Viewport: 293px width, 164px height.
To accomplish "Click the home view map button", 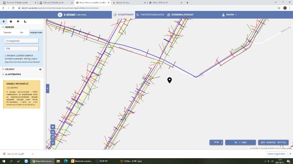I will [x=53, y=126].
